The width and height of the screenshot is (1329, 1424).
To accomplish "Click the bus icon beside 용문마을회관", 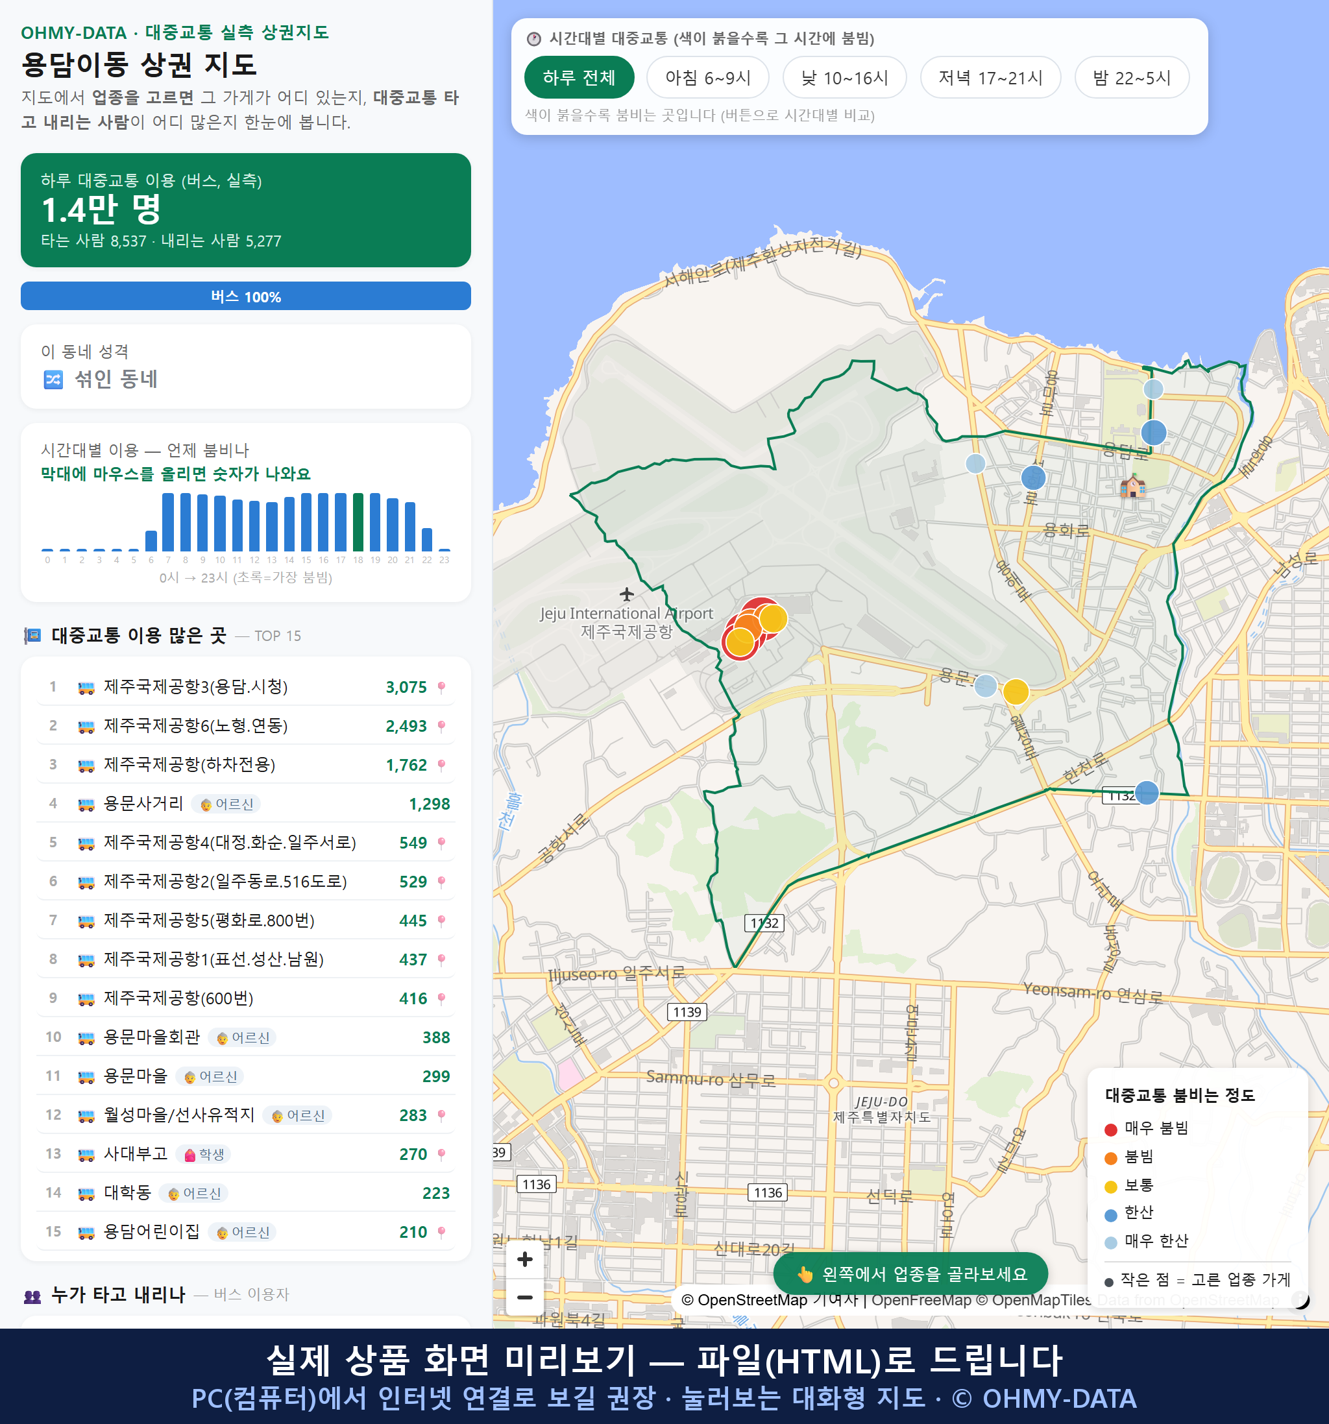I will tap(86, 1038).
